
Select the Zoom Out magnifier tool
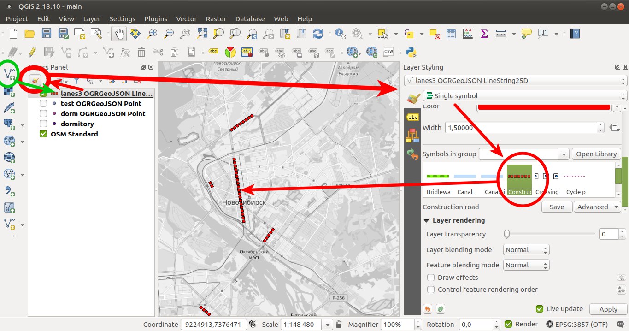tap(169, 33)
